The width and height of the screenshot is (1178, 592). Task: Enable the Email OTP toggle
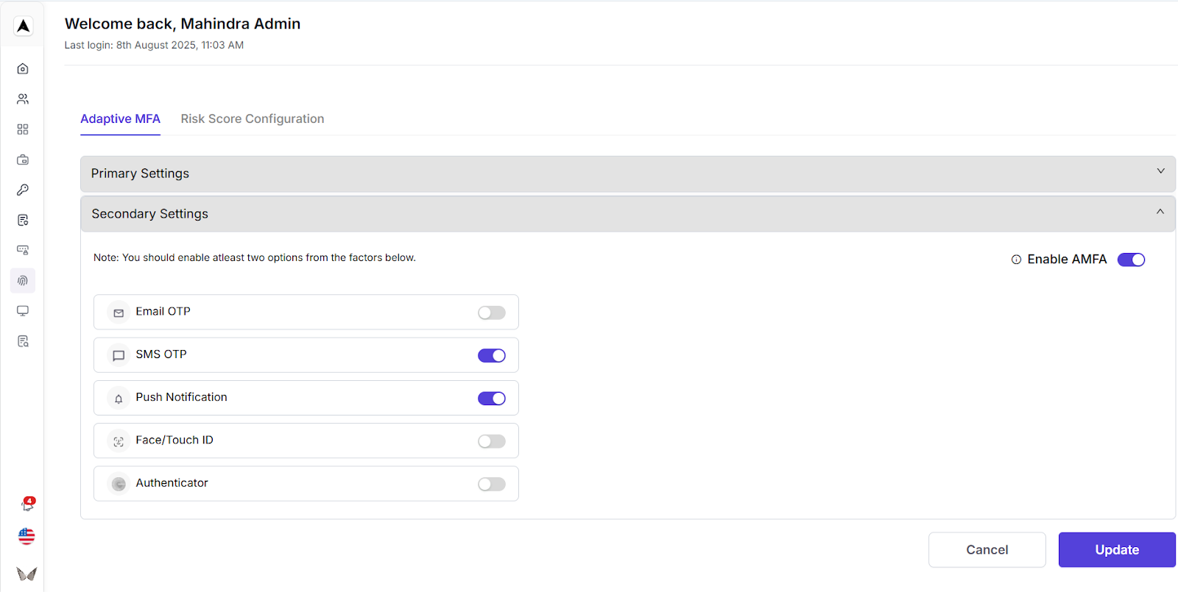click(492, 313)
